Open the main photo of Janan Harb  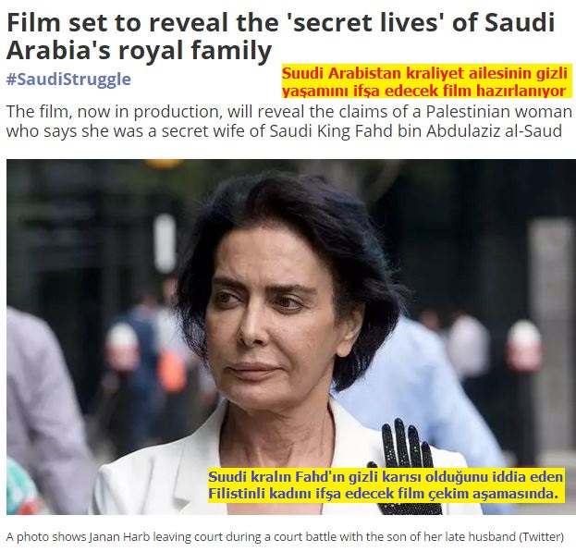(x=291, y=337)
